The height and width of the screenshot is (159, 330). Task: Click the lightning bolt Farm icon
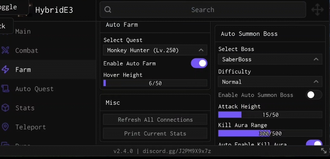[5, 69]
